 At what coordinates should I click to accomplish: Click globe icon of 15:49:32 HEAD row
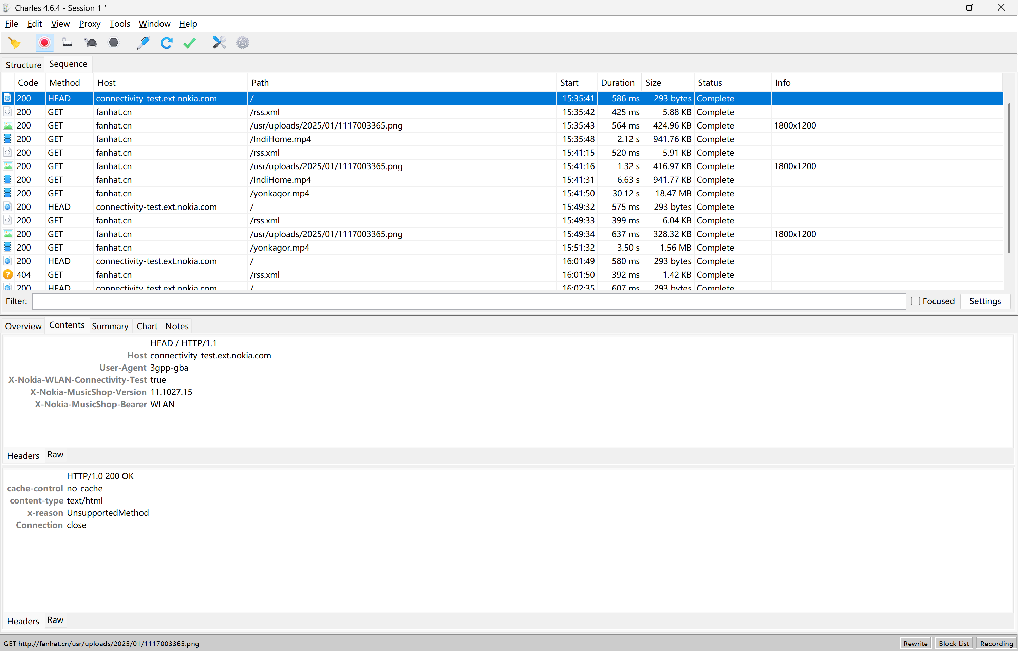tap(7, 207)
